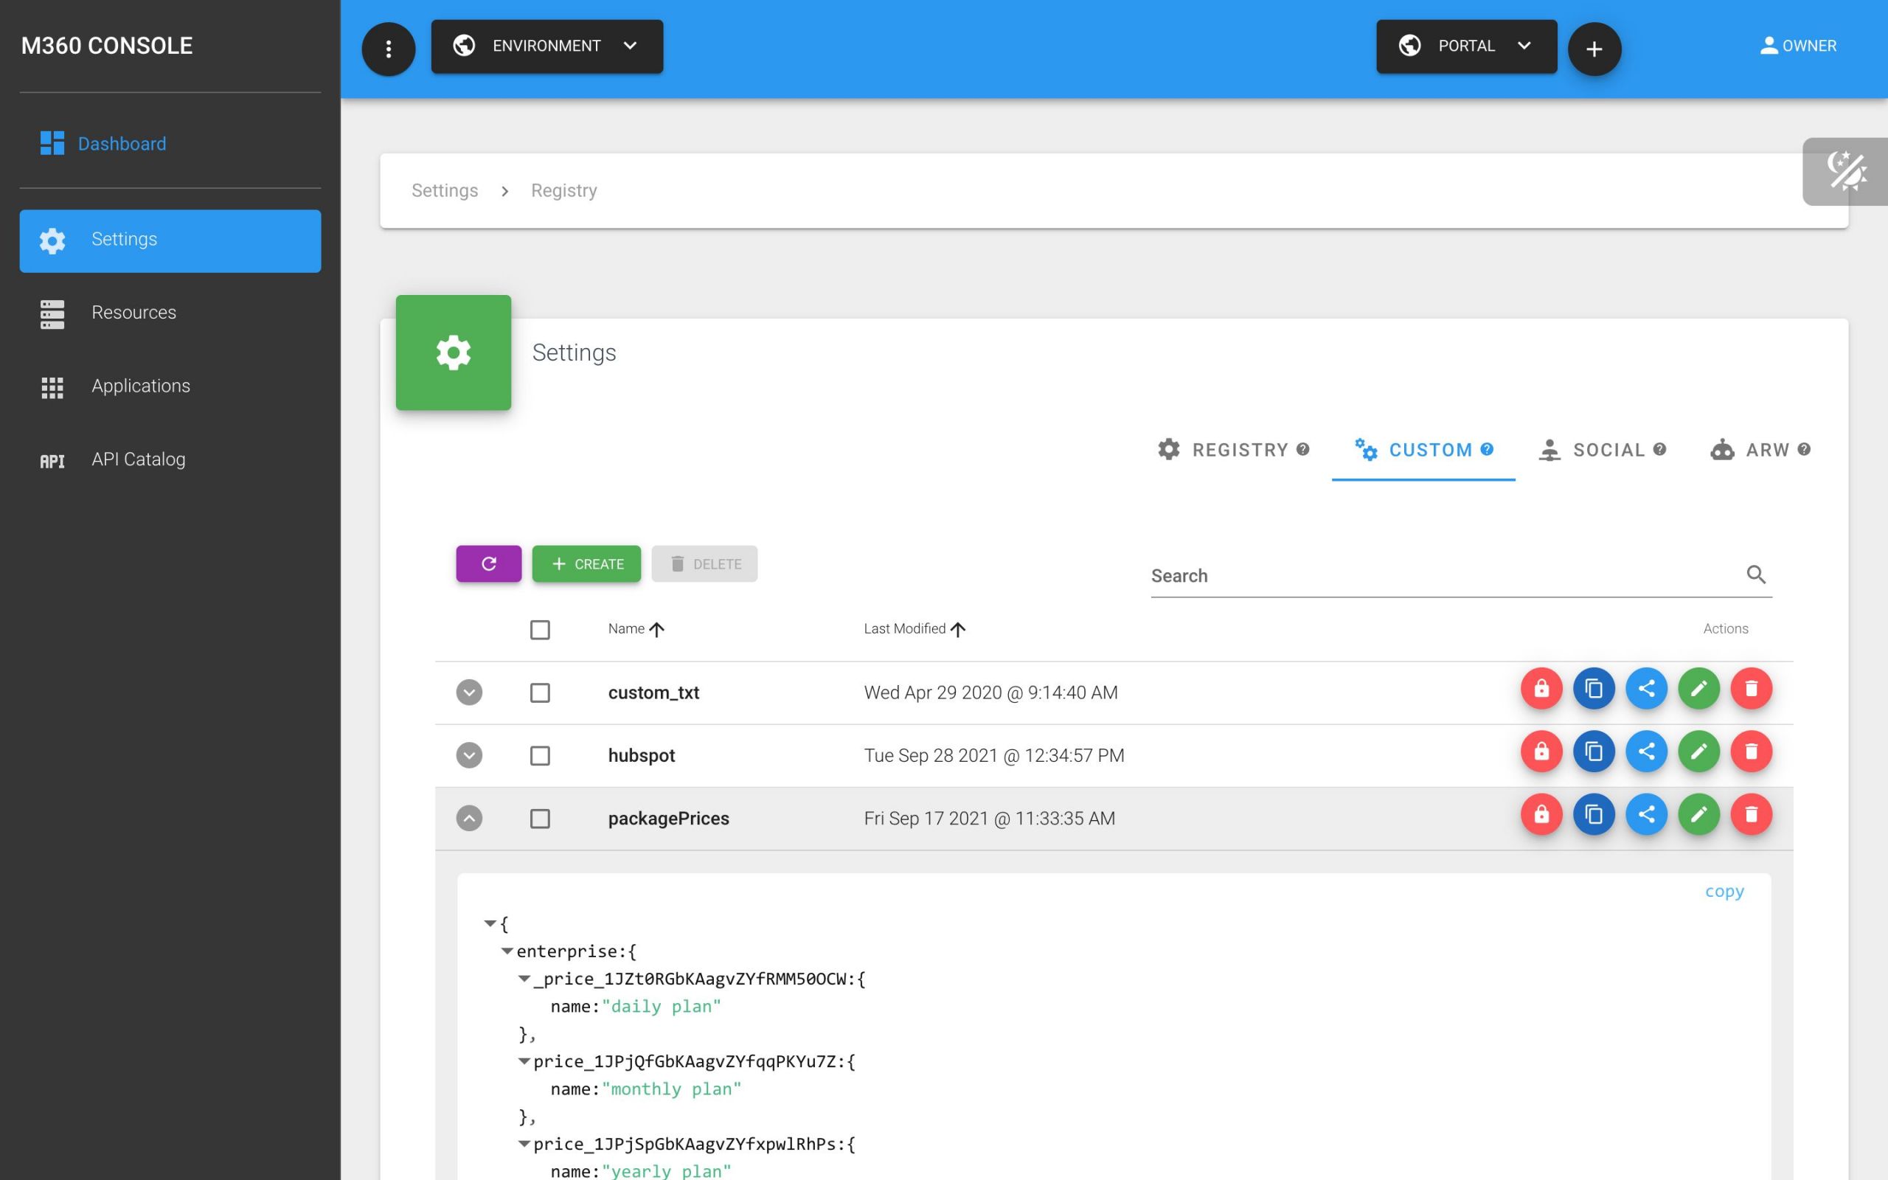
Task: Open the three-dot menu in header
Action: [x=389, y=49]
